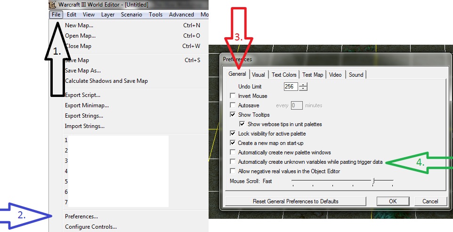Switch to the Text Colors tab

[x=284, y=75]
